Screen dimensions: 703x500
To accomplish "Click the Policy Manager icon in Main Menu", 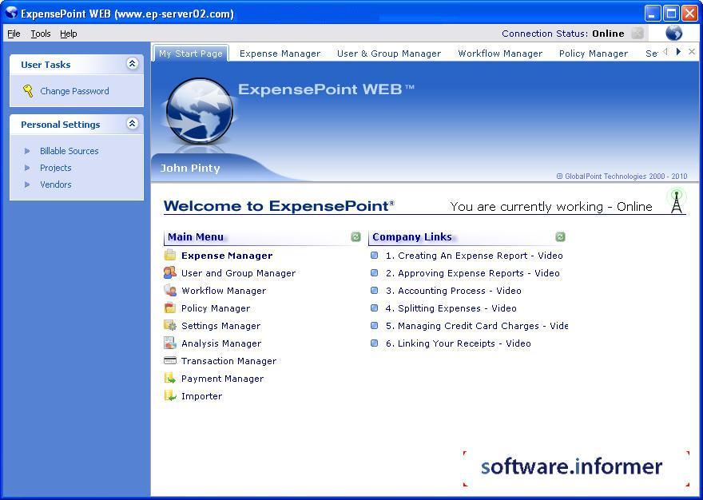I will [x=170, y=308].
